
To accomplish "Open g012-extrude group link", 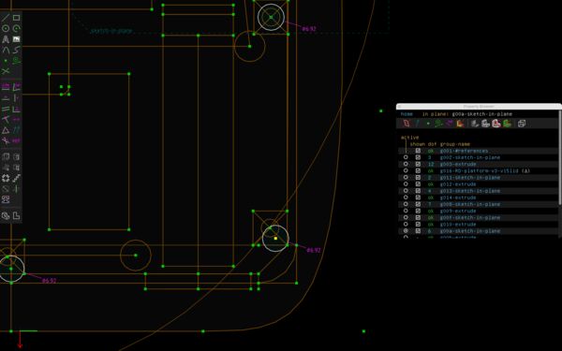I will (458, 184).
